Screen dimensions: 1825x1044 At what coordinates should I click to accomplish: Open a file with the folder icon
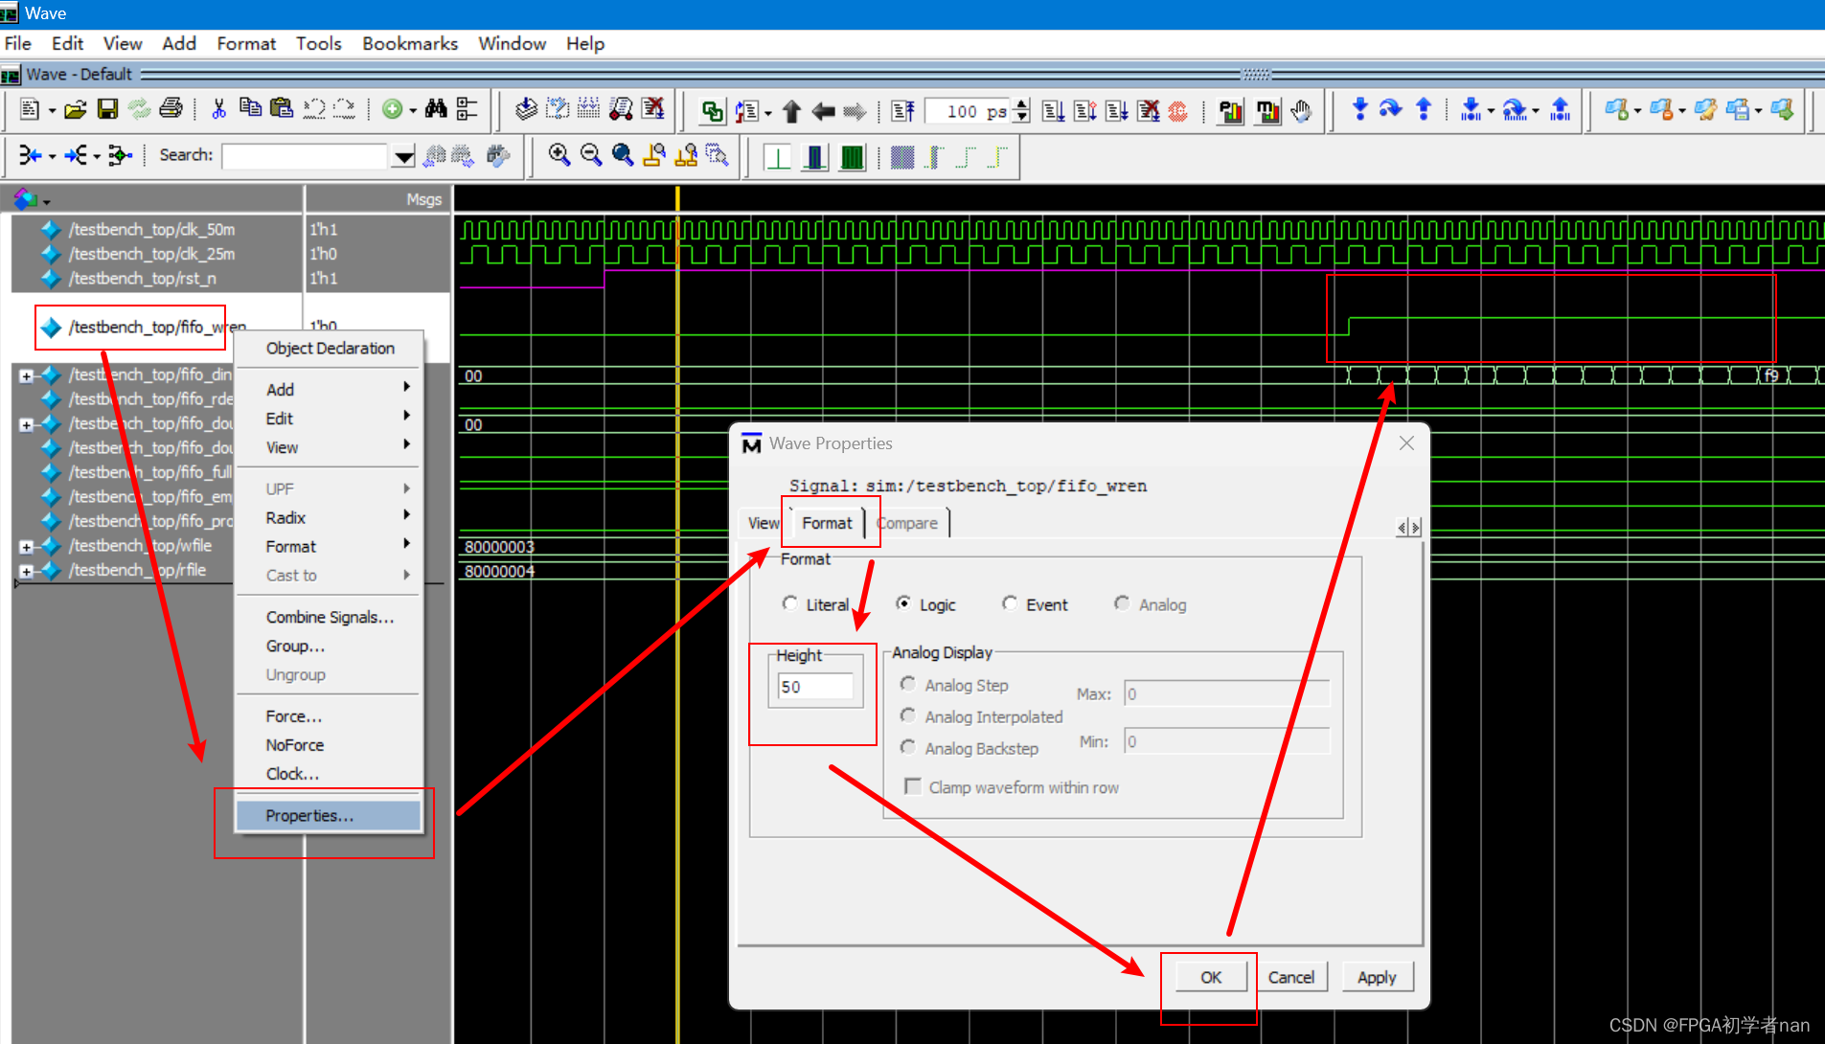(x=75, y=110)
